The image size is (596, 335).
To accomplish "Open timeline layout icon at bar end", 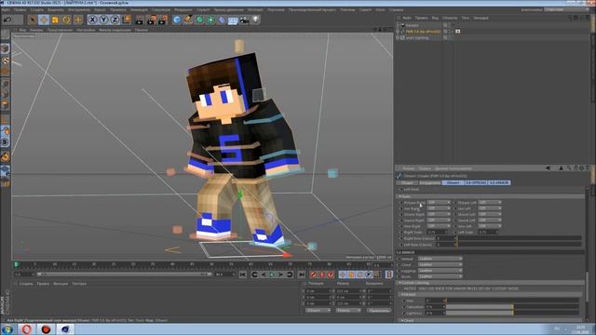I will 389,275.
